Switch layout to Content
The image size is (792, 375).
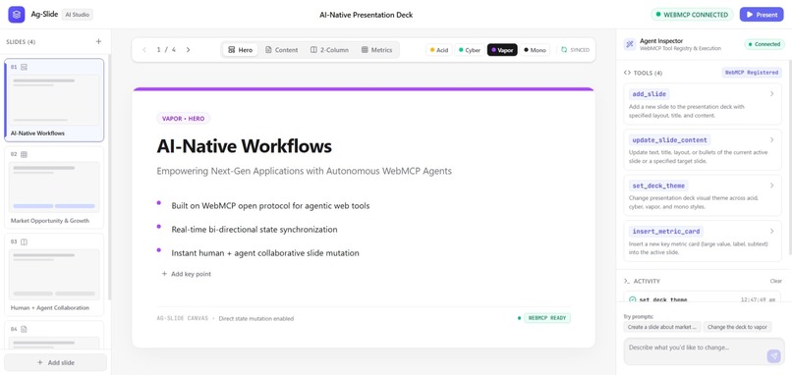282,50
